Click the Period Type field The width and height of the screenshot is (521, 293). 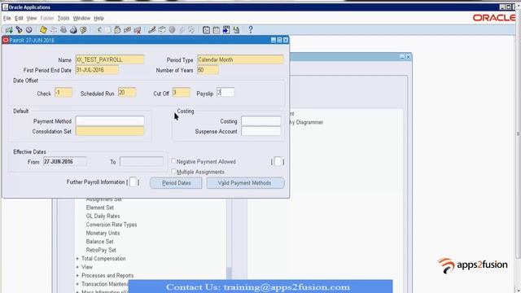pyautogui.click(x=240, y=59)
